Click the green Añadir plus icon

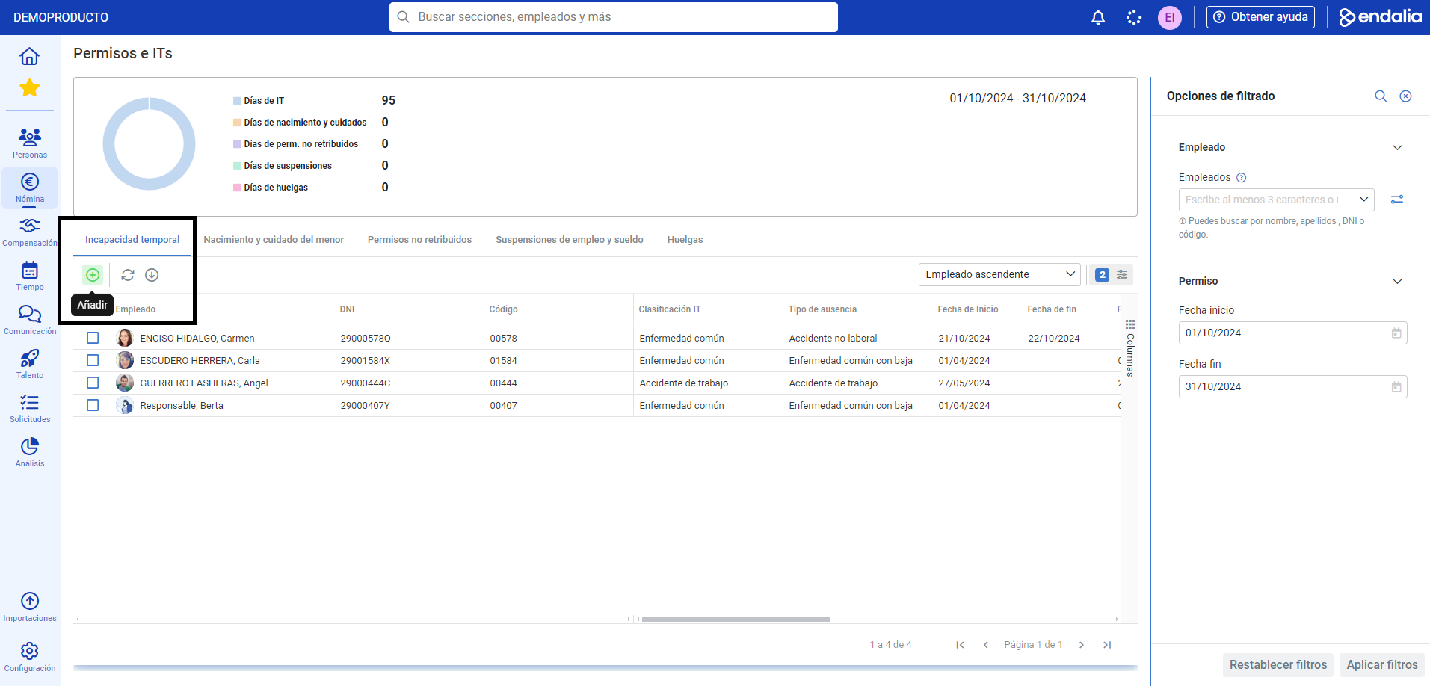[x=93, y=275]
